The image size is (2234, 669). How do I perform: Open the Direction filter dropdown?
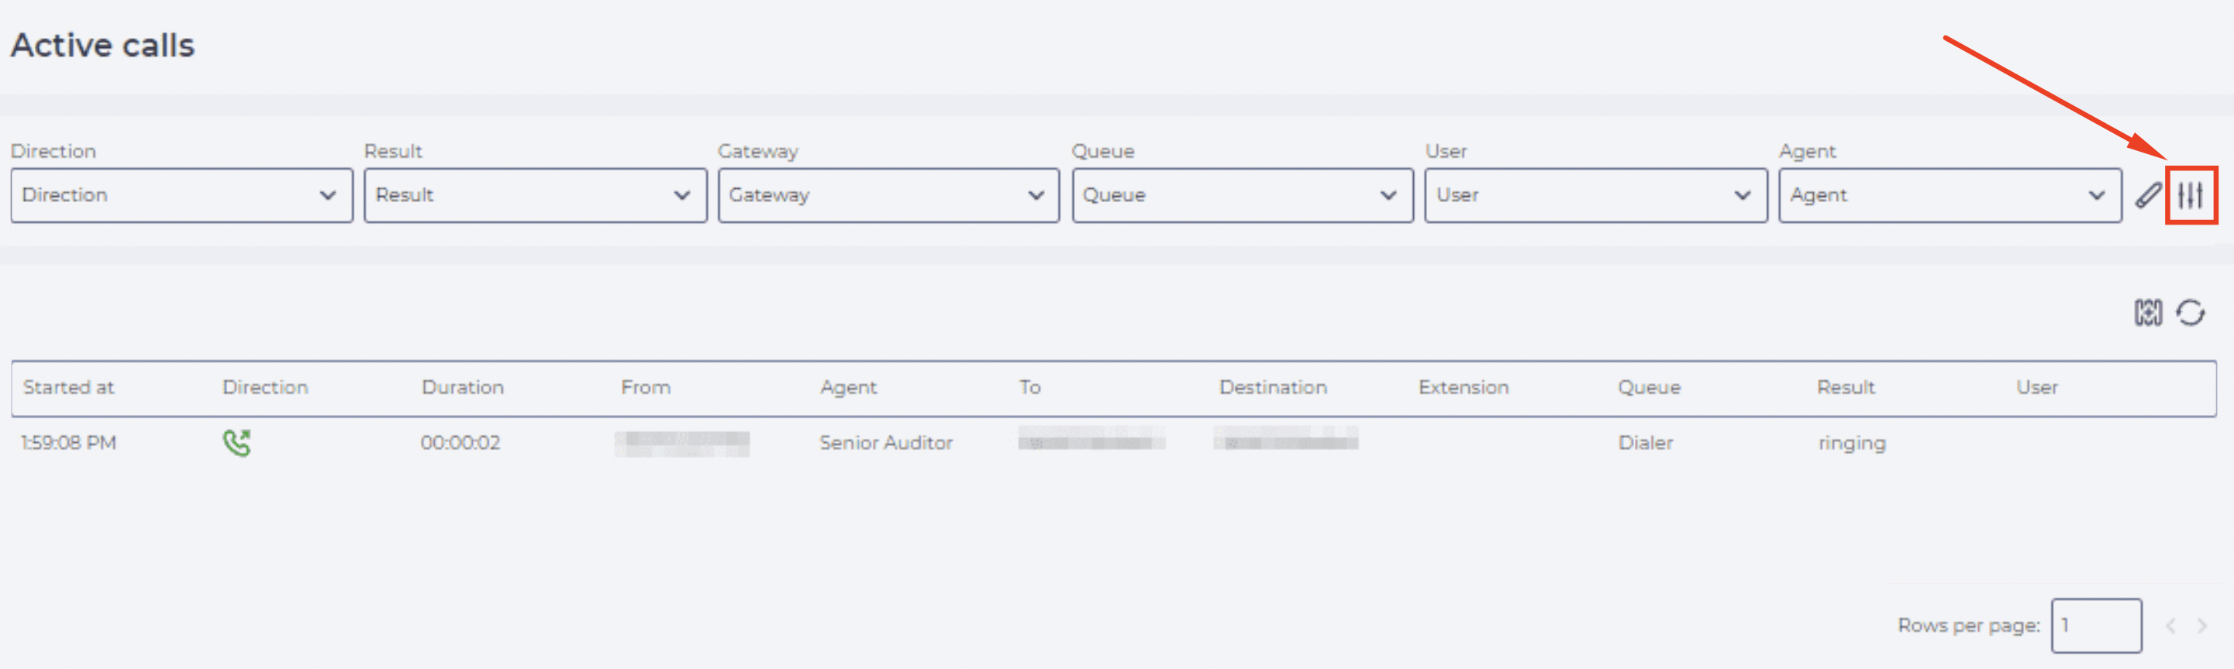point(181,195)
